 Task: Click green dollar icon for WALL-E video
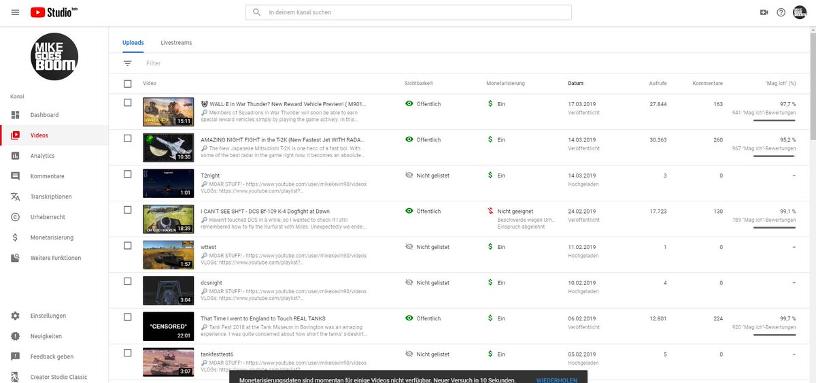click(490, 103)
